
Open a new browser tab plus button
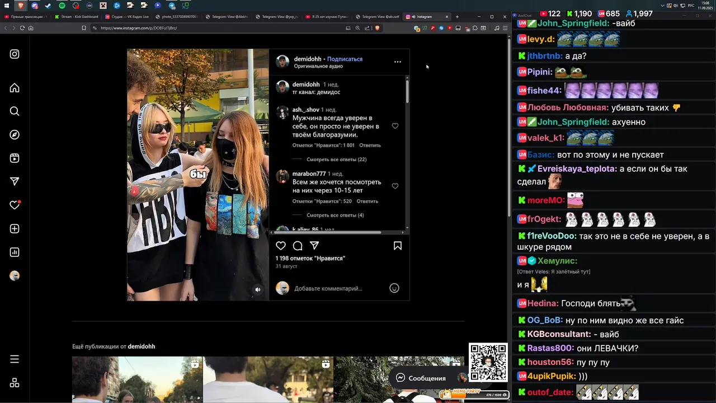pyautogui.click(x=457, y=17)
